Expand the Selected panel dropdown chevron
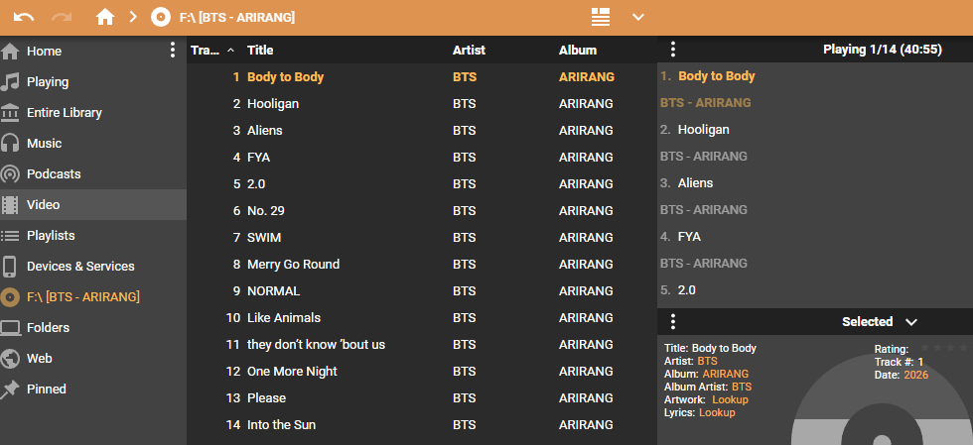This screenshot has height=445, width=973. tap(911, 322)
